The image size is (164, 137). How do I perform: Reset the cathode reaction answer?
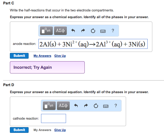96,106
